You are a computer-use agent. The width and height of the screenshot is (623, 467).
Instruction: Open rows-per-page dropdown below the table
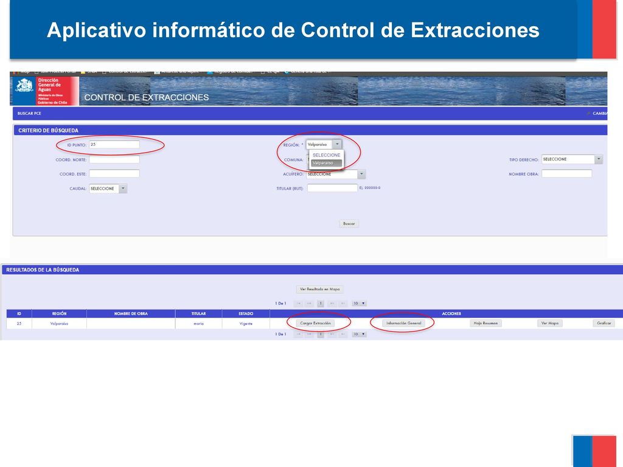pyautogui.click(x=359, y=334)
